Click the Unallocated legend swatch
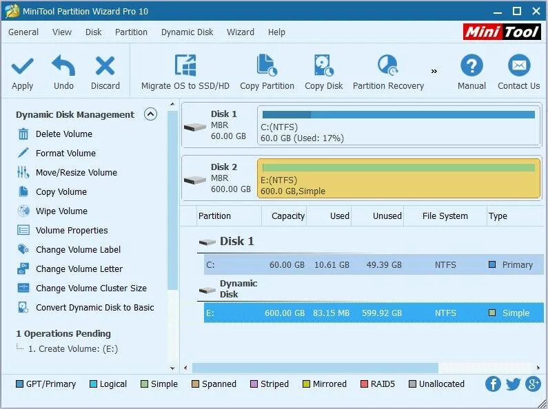This screenshot has width=548, height=409. 412,384
